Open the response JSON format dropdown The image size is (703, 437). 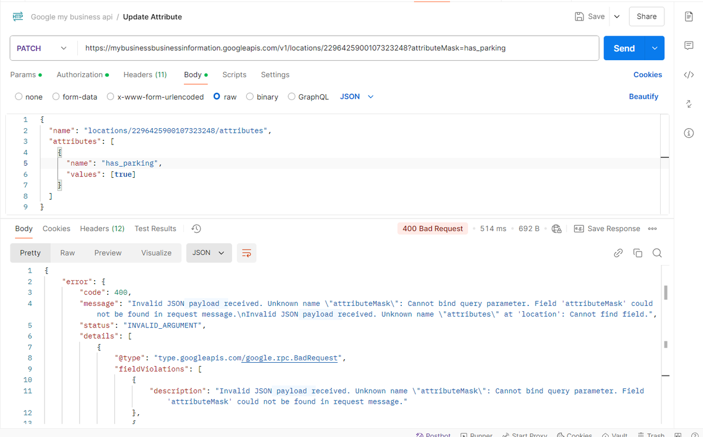[209, 253]
